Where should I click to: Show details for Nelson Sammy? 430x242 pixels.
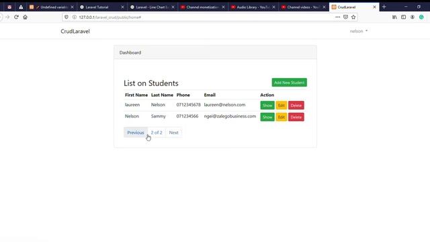tap(267, 117)
